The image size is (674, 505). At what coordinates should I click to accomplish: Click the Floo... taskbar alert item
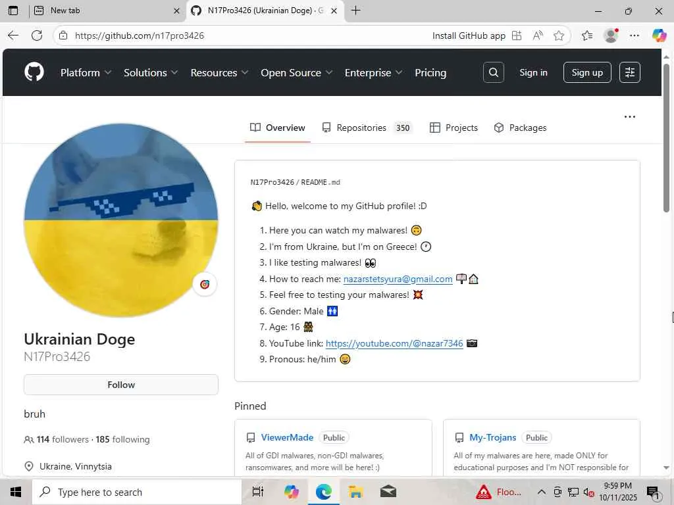tap(500, 492)
